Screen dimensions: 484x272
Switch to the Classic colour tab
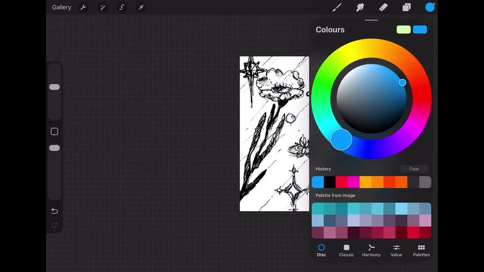tap(346, 250)
